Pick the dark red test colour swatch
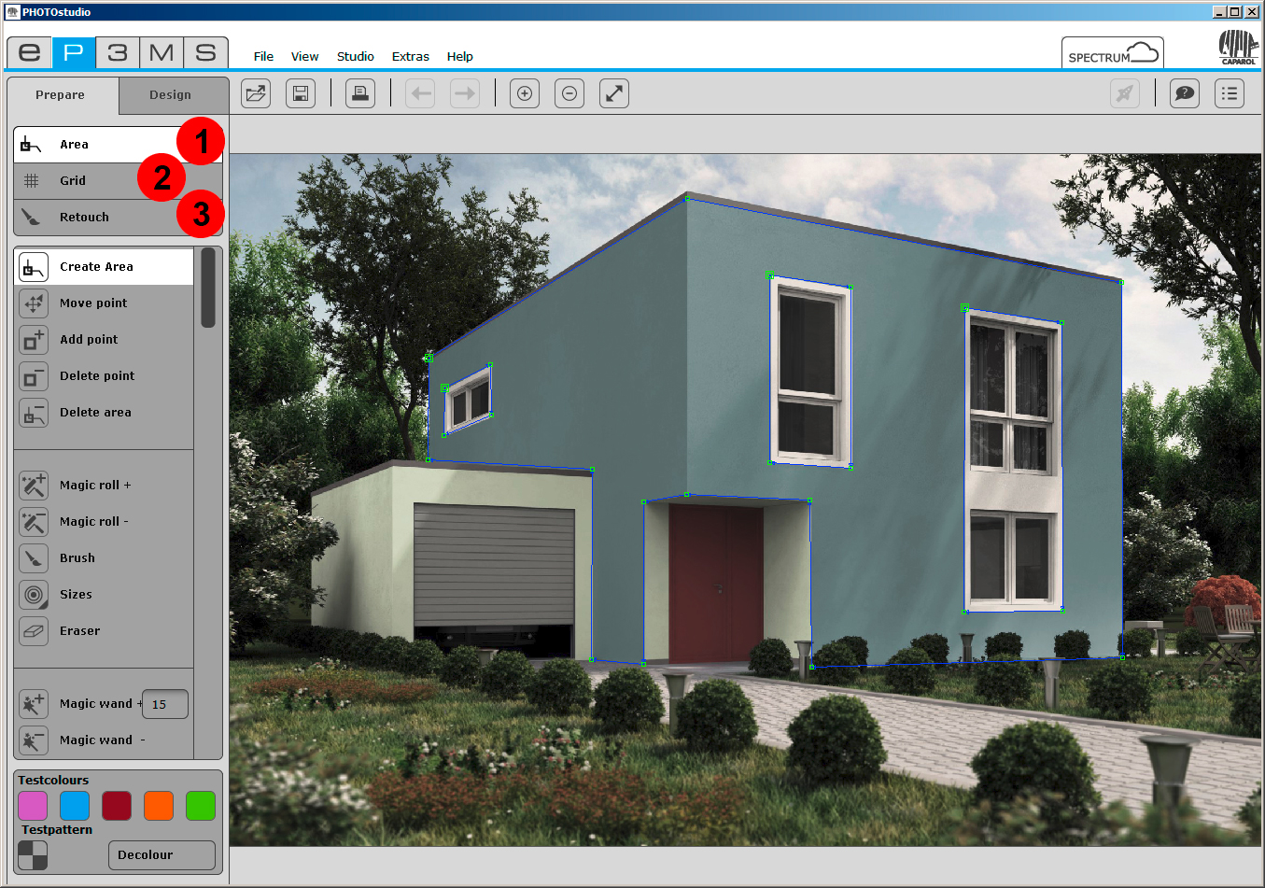The image size is (1265, 888). (117, 806)
